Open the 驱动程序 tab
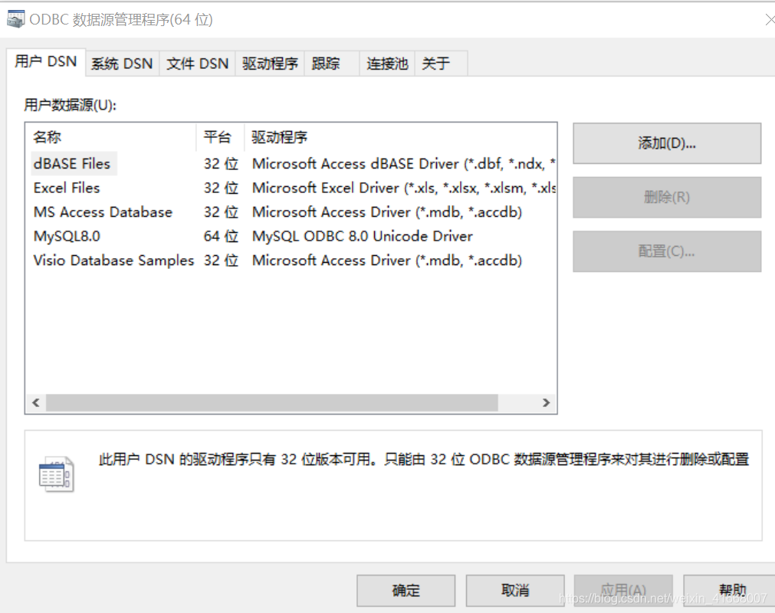 pos(270,64)
